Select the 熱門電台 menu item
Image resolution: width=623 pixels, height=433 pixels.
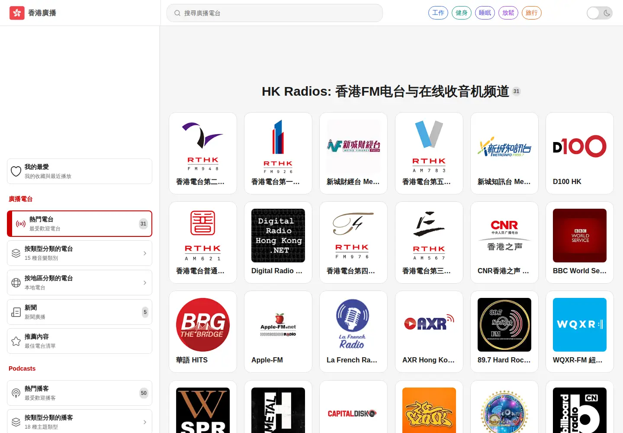[80, 224]
